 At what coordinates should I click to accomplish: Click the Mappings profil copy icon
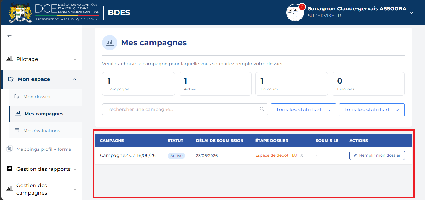coord(9,149)
